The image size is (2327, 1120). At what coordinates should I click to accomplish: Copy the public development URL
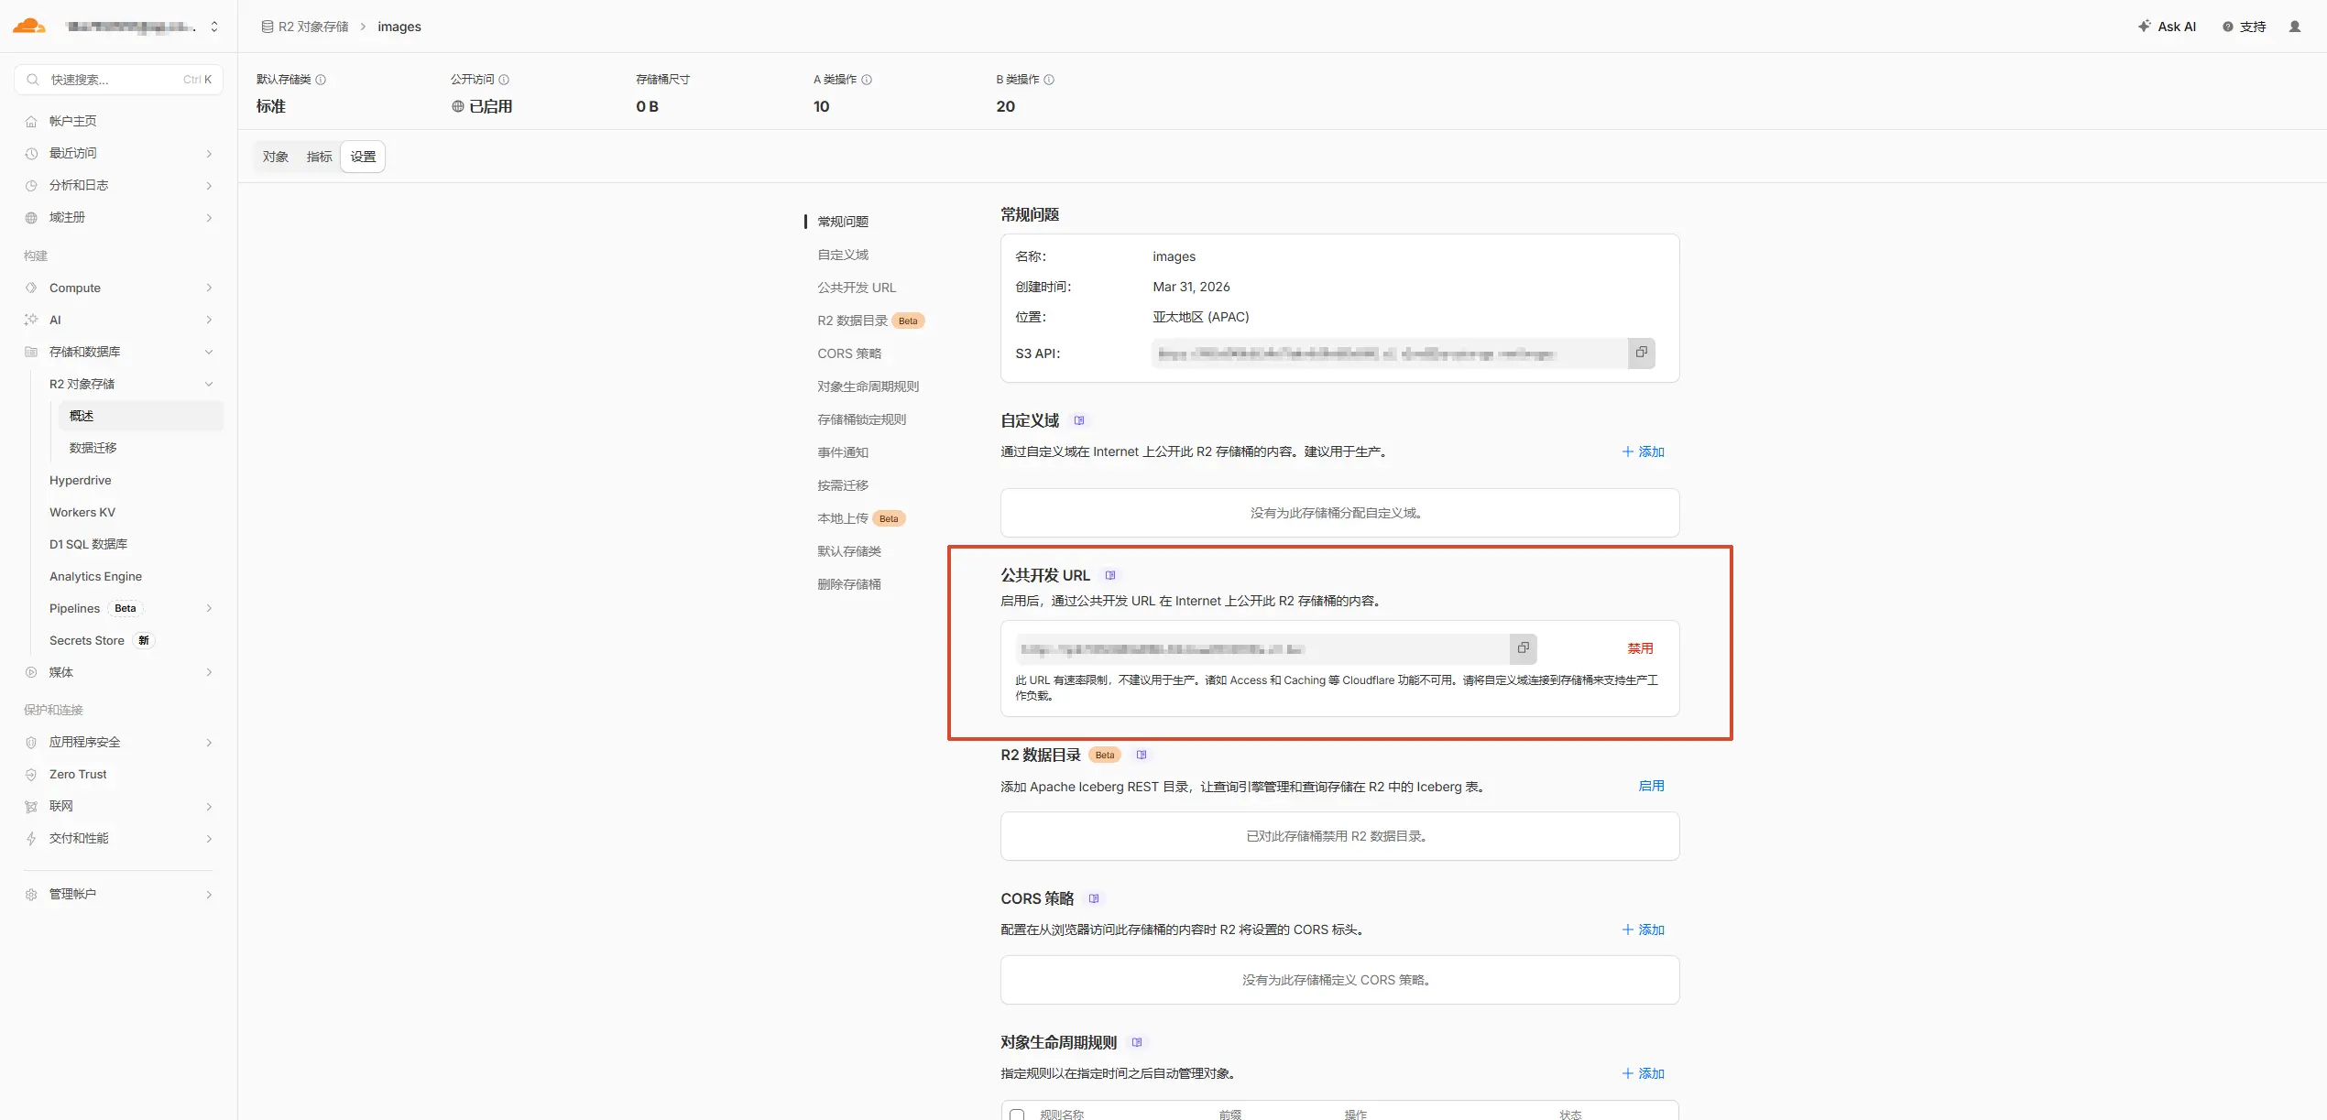[x=1523, y=648]
